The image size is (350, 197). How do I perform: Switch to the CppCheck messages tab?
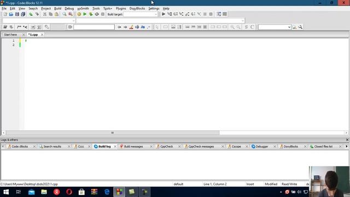pos(201,147)
